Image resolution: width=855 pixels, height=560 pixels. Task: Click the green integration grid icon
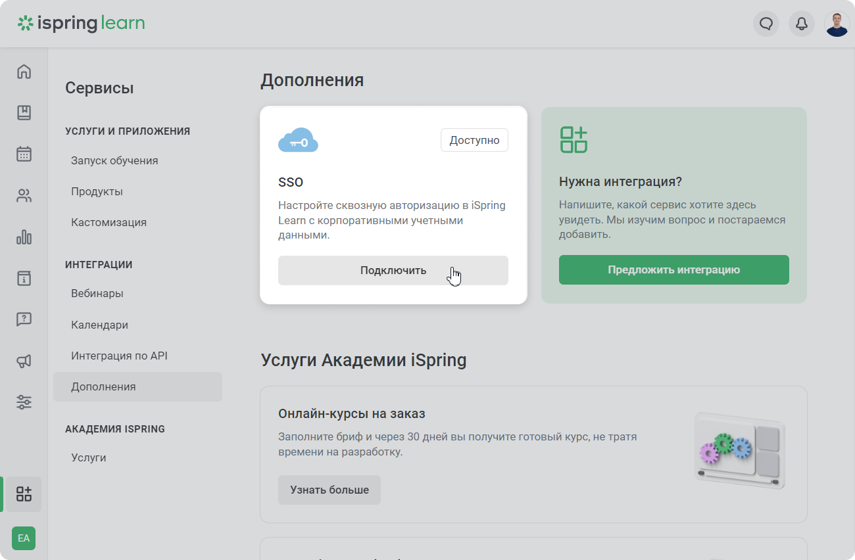(574, 140)
